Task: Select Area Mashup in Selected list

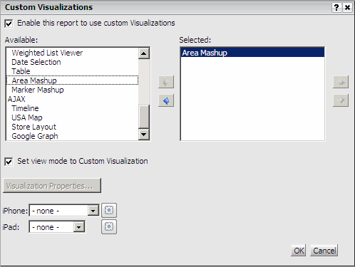Action: [x=252, y=53]
